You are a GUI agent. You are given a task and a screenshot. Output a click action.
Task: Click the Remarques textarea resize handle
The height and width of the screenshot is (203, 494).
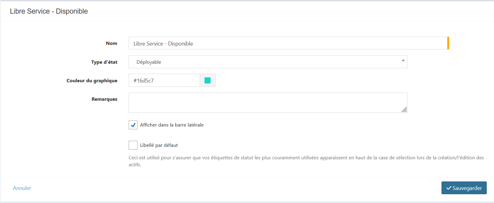point(404,110)
